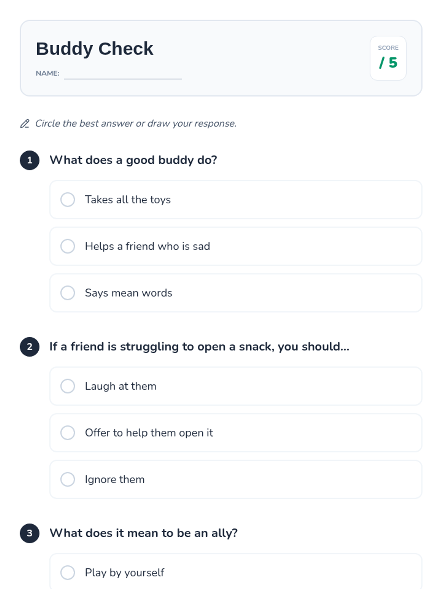Choose "Helps a friend who is sad"
This screenshot has height=589, width=442.
68,246
